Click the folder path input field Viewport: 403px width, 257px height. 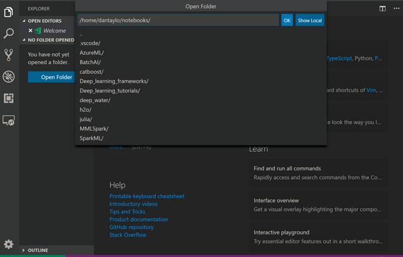coord(178,20)
